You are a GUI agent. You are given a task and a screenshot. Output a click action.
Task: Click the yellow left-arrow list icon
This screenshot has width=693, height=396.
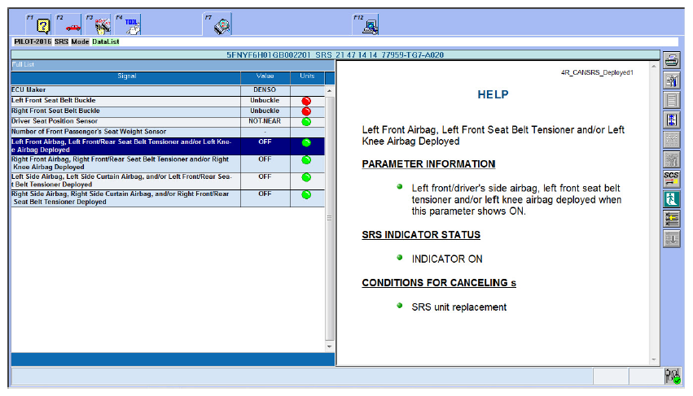click(671, 219)
